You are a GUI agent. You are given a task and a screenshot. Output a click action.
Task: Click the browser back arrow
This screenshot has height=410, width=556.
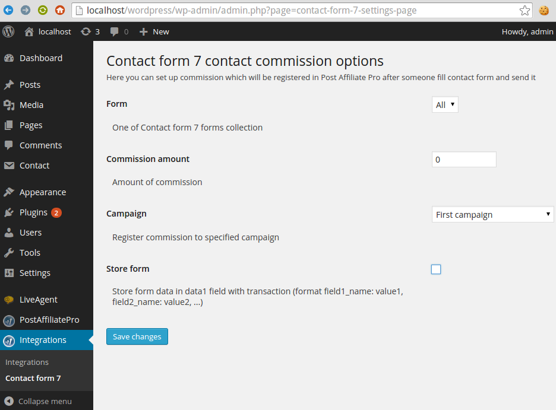[x=8, y=10]
